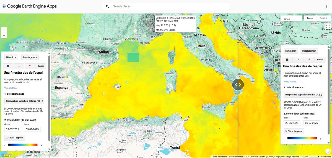
Task: Click right panel color gradient legend
Action: tap(302, 138)
